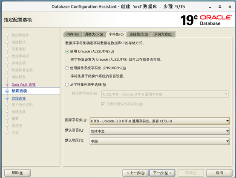Click the 下一步(N) button

point(162,173)
